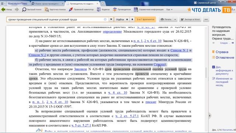
Task: Go to previous document arrow in side panel
Action: 214,43
